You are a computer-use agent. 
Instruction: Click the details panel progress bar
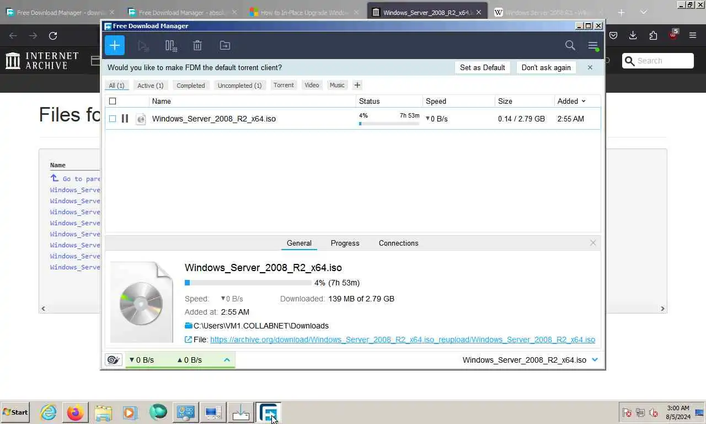[248, 283]
